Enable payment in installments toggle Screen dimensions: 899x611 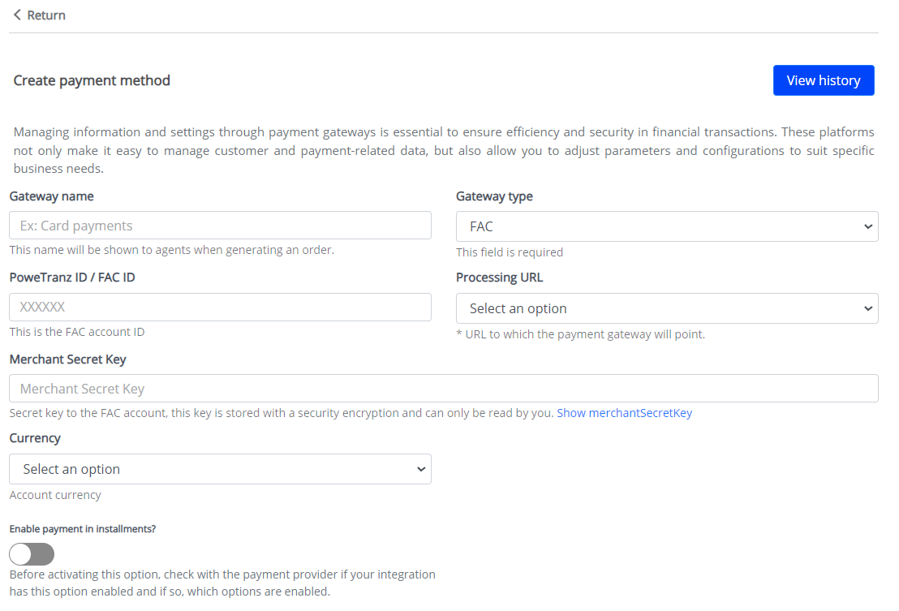[x=32, y=554]
